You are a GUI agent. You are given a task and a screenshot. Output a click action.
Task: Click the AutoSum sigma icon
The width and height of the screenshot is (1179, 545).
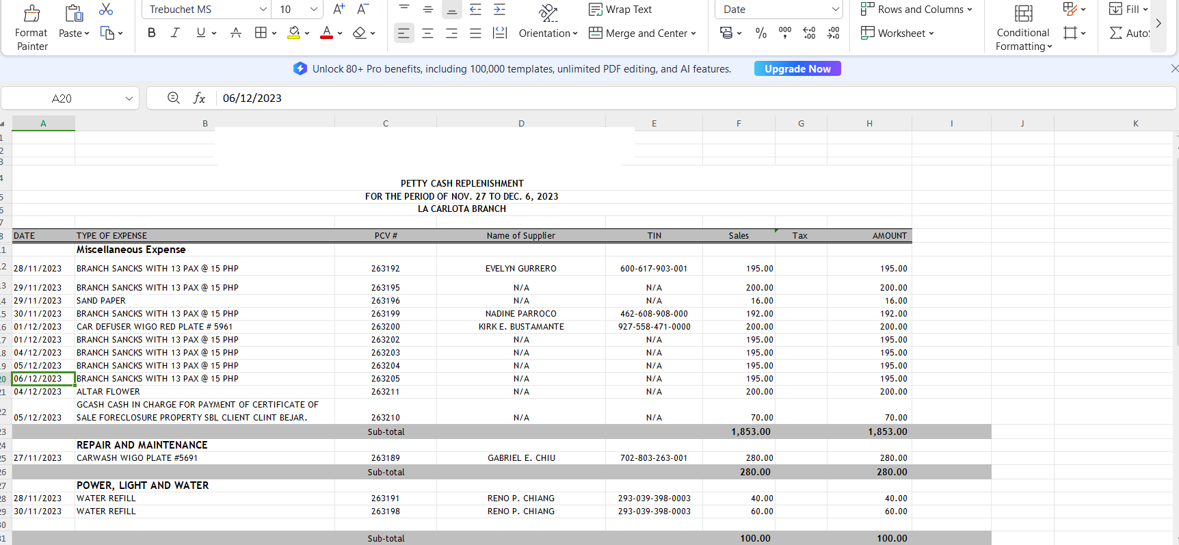[1116, 33]
